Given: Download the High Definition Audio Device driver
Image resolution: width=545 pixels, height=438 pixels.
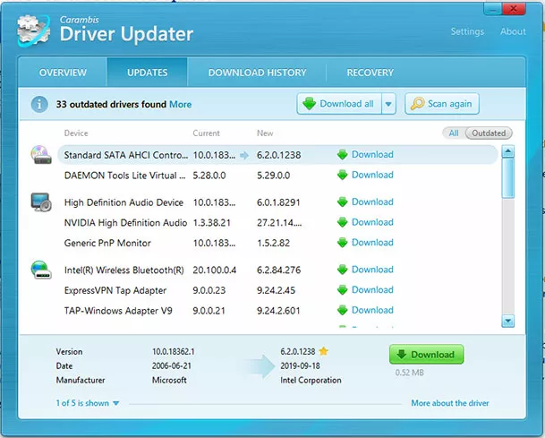Looking at the screenshot, I should coord(372,202).
